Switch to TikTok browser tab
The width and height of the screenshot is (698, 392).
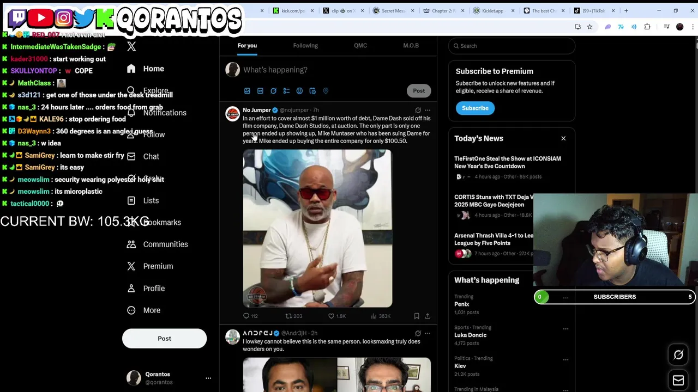593,10
